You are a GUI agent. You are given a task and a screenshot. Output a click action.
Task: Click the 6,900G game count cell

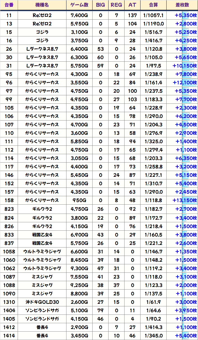(80, 235)
